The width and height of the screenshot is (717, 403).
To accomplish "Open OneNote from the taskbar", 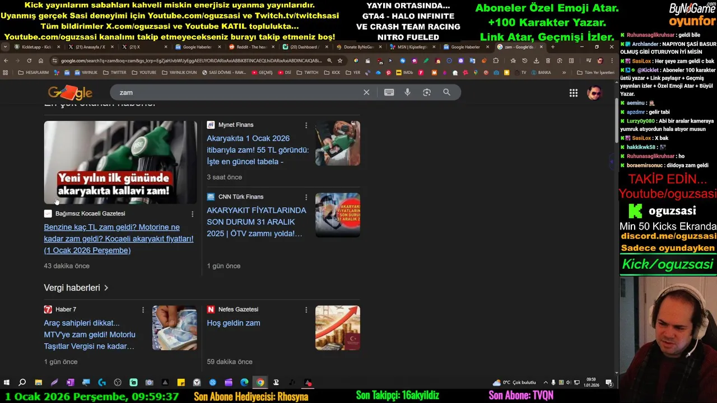I will coord(70,382).
